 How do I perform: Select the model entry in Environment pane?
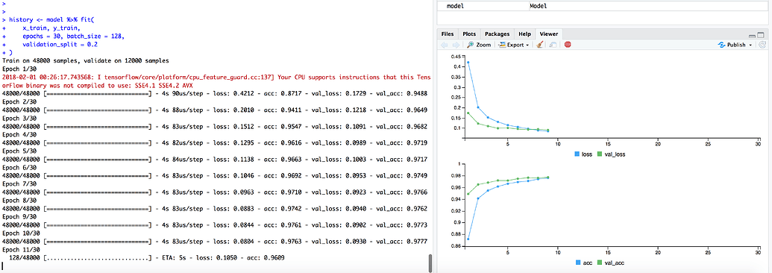click(456, 7)
